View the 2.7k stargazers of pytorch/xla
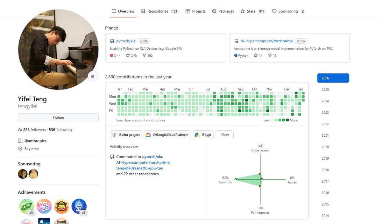Image resolution: width=382 pixels, height=224 pixels. (x=131, y=55)
